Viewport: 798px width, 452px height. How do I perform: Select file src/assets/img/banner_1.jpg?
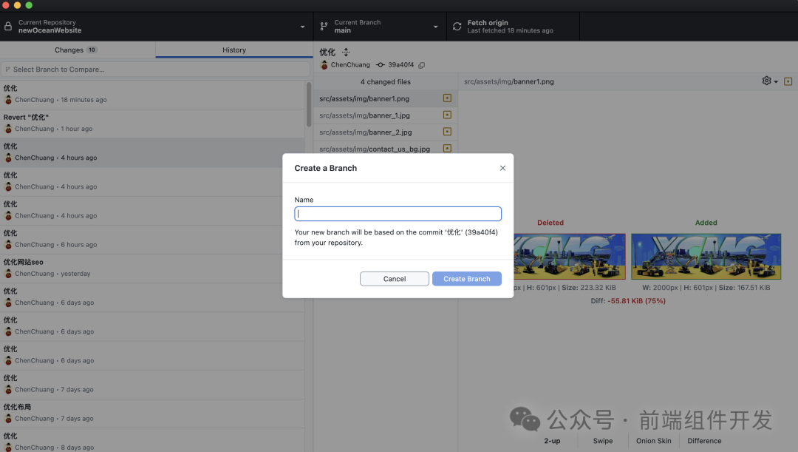(x=385, y=115)
